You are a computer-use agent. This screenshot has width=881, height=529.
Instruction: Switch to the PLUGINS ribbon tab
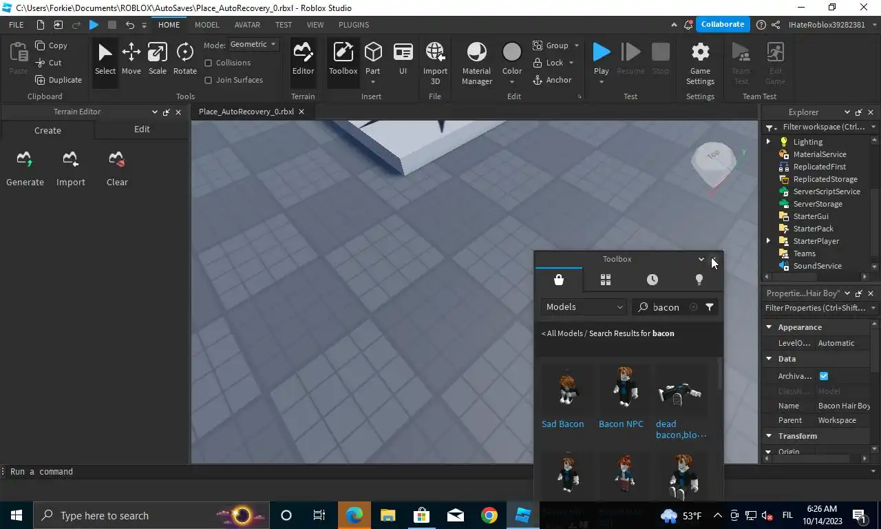[x=354, y=25]
